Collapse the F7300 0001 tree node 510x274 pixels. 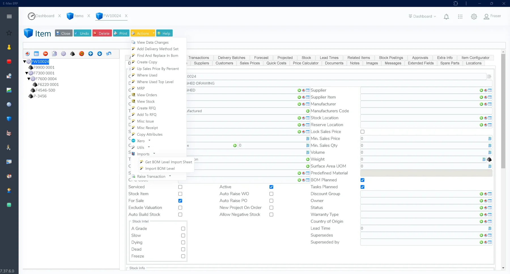tap(27, 73)
